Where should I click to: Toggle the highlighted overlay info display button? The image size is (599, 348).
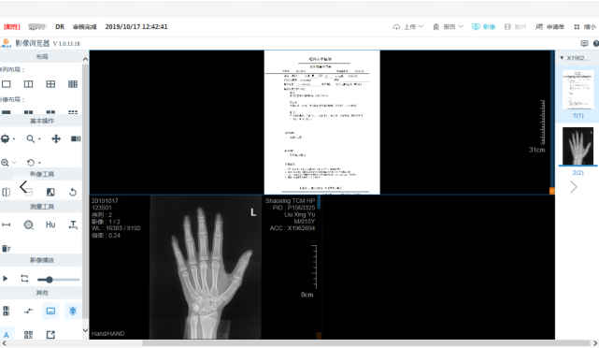coord(50,311)
